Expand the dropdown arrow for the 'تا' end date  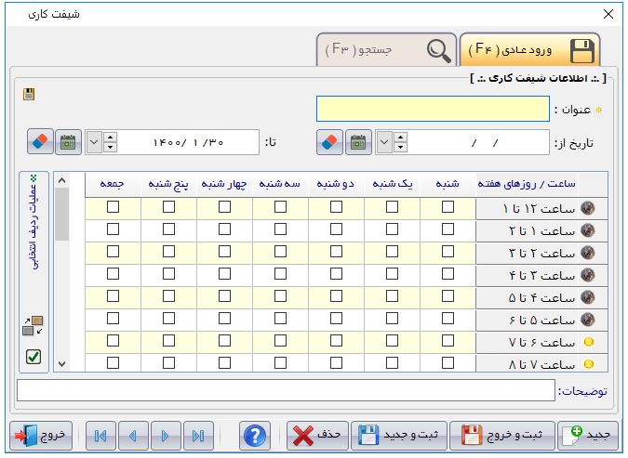pyautogui.click(x=94, y=142)
